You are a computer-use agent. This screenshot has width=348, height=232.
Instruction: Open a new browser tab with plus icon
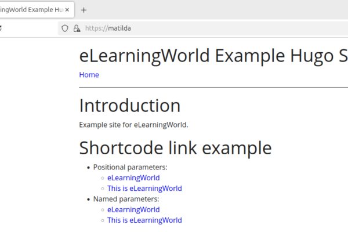pos(84,10)
